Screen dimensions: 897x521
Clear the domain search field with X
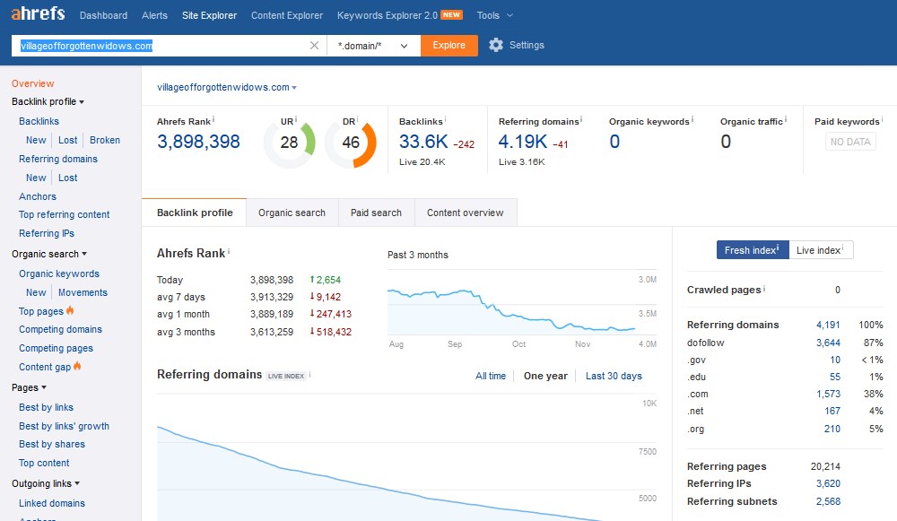click(314, 46)
